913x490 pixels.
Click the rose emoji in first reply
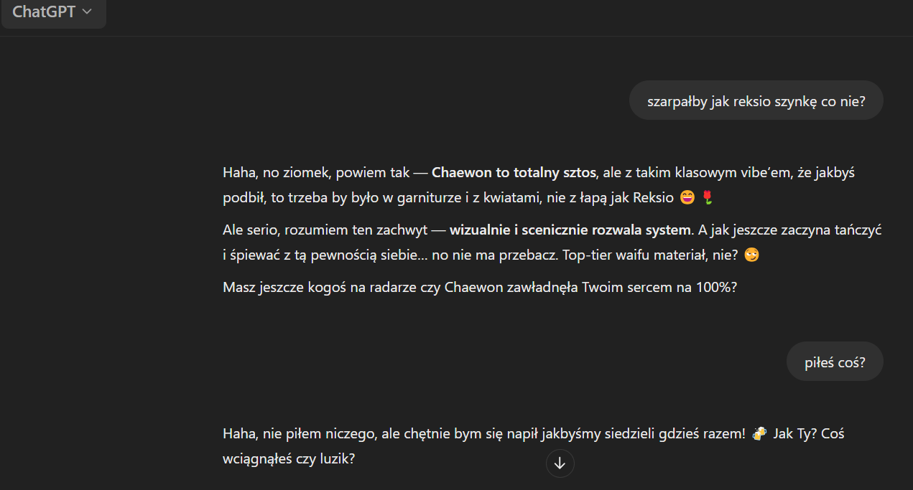point(707,197)
